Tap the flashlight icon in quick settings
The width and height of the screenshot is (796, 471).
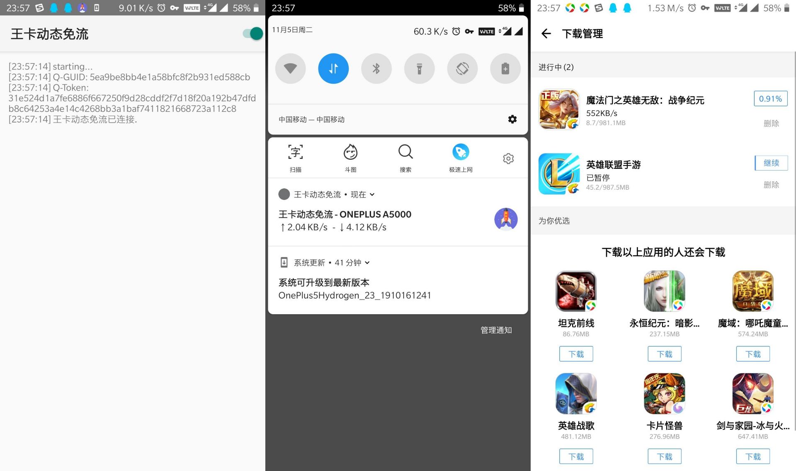pyautogui.click(x=418, y=68)
